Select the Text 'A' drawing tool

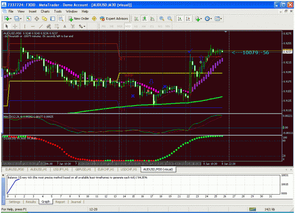coord(65,26)
